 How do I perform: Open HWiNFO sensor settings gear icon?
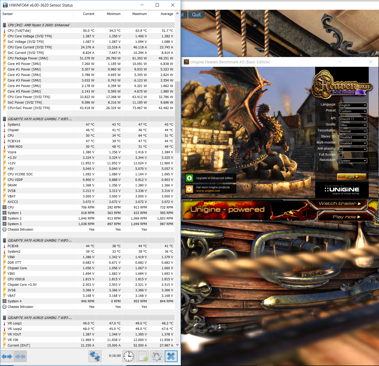pos(157,357)
